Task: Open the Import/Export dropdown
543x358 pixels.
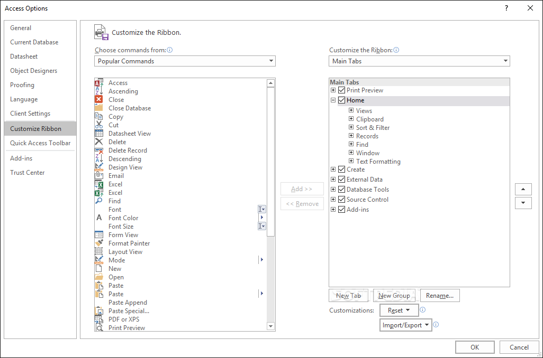Action: (x=406, y=325)
